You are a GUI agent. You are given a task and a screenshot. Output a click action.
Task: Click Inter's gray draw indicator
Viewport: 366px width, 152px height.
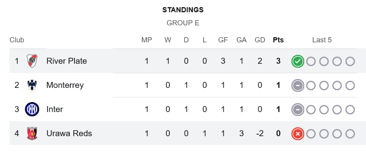click(x=297, y=110)
